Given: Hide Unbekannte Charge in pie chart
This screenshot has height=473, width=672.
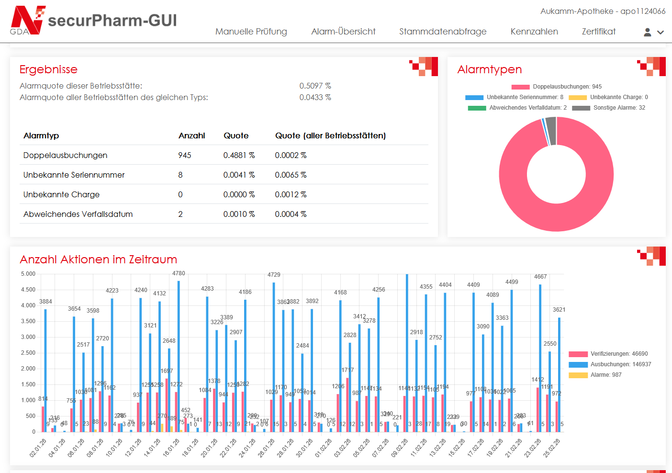Looking at the screenshot, I should pyautogui.click(x=608, y=97).
